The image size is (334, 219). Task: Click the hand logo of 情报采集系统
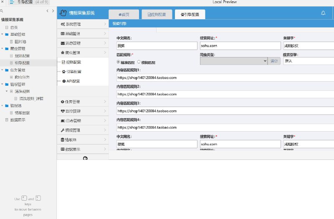click(x=63, y=13)
